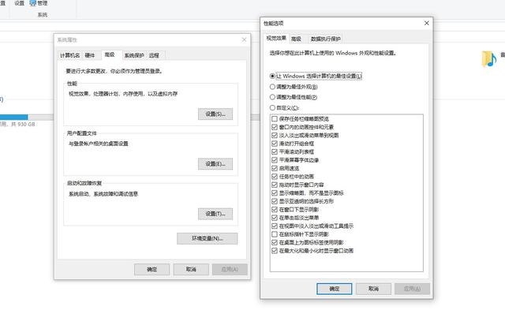Toggle 在视图中淡入淡出或滑动工具提示 checkbox

(275, 226)
